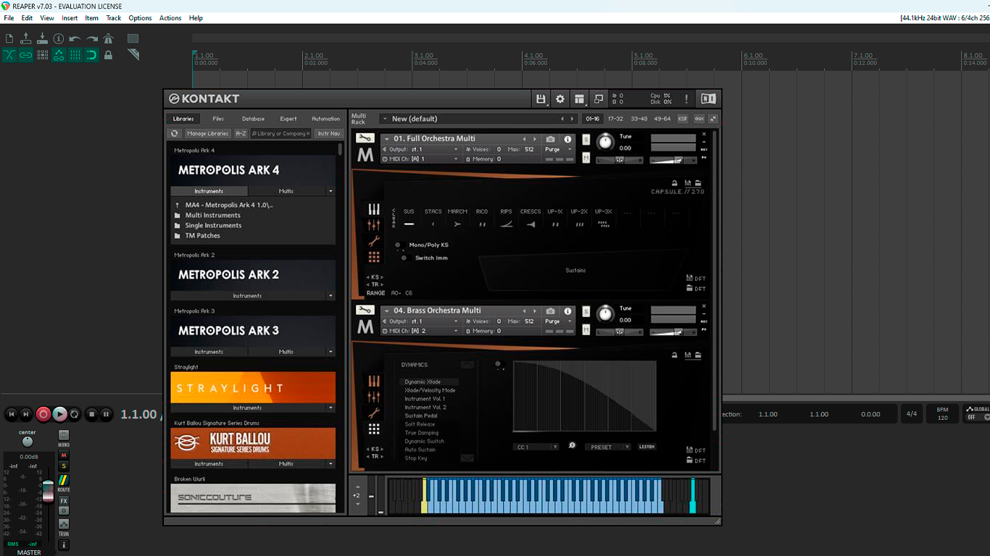Expand Metropolis Ark 4 library options arrow

(331, 191)
